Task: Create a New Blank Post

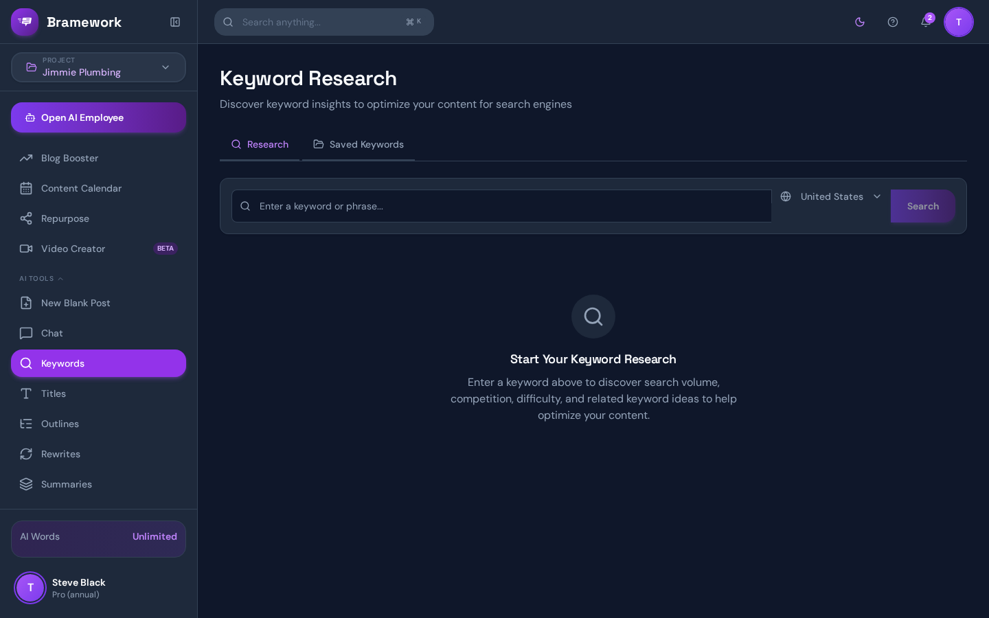Action: click(98, 303)
